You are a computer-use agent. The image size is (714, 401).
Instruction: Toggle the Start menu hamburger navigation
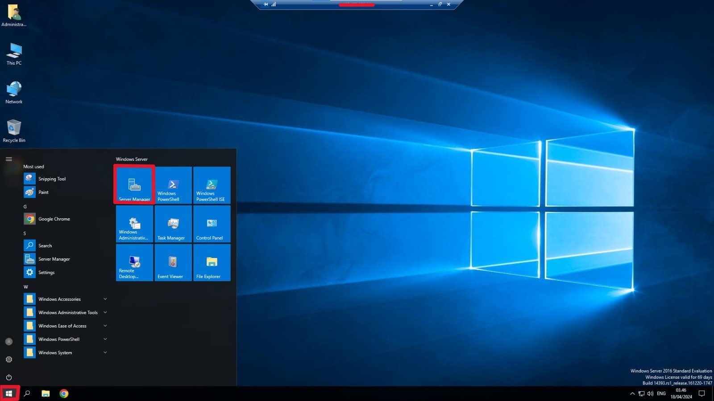coord(9,159)
